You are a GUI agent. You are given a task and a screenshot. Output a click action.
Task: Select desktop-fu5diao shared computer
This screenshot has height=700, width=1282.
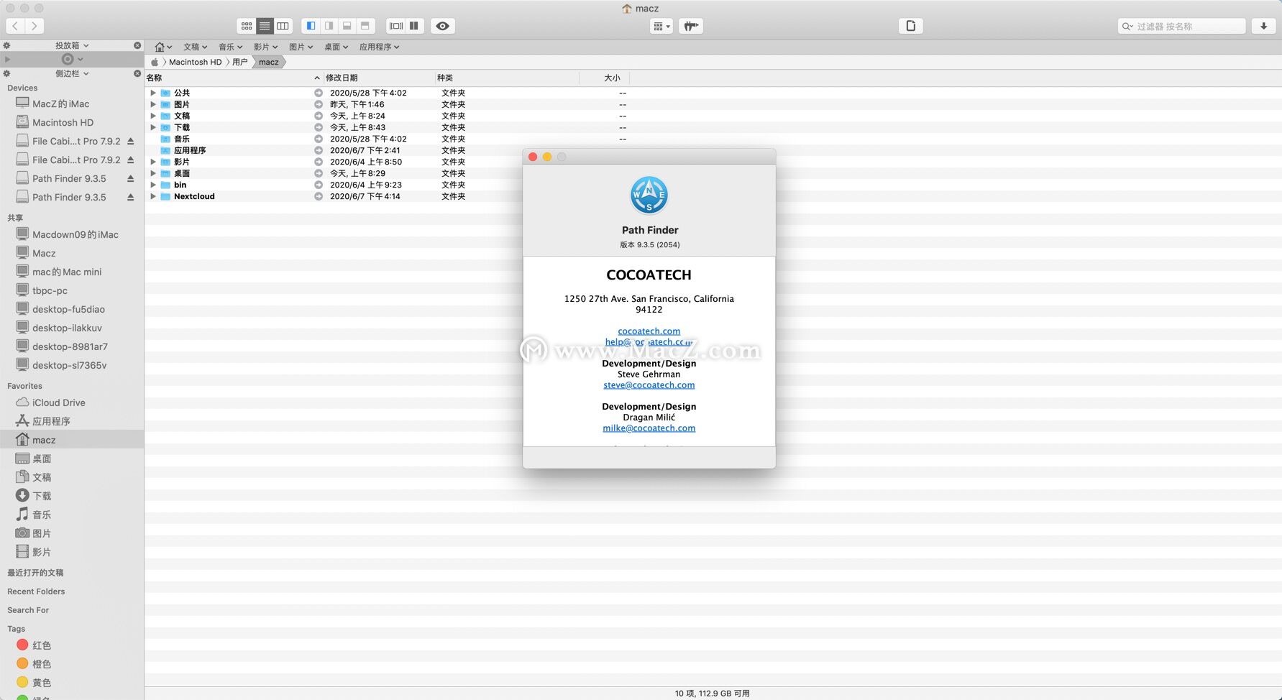coord(72,309)
